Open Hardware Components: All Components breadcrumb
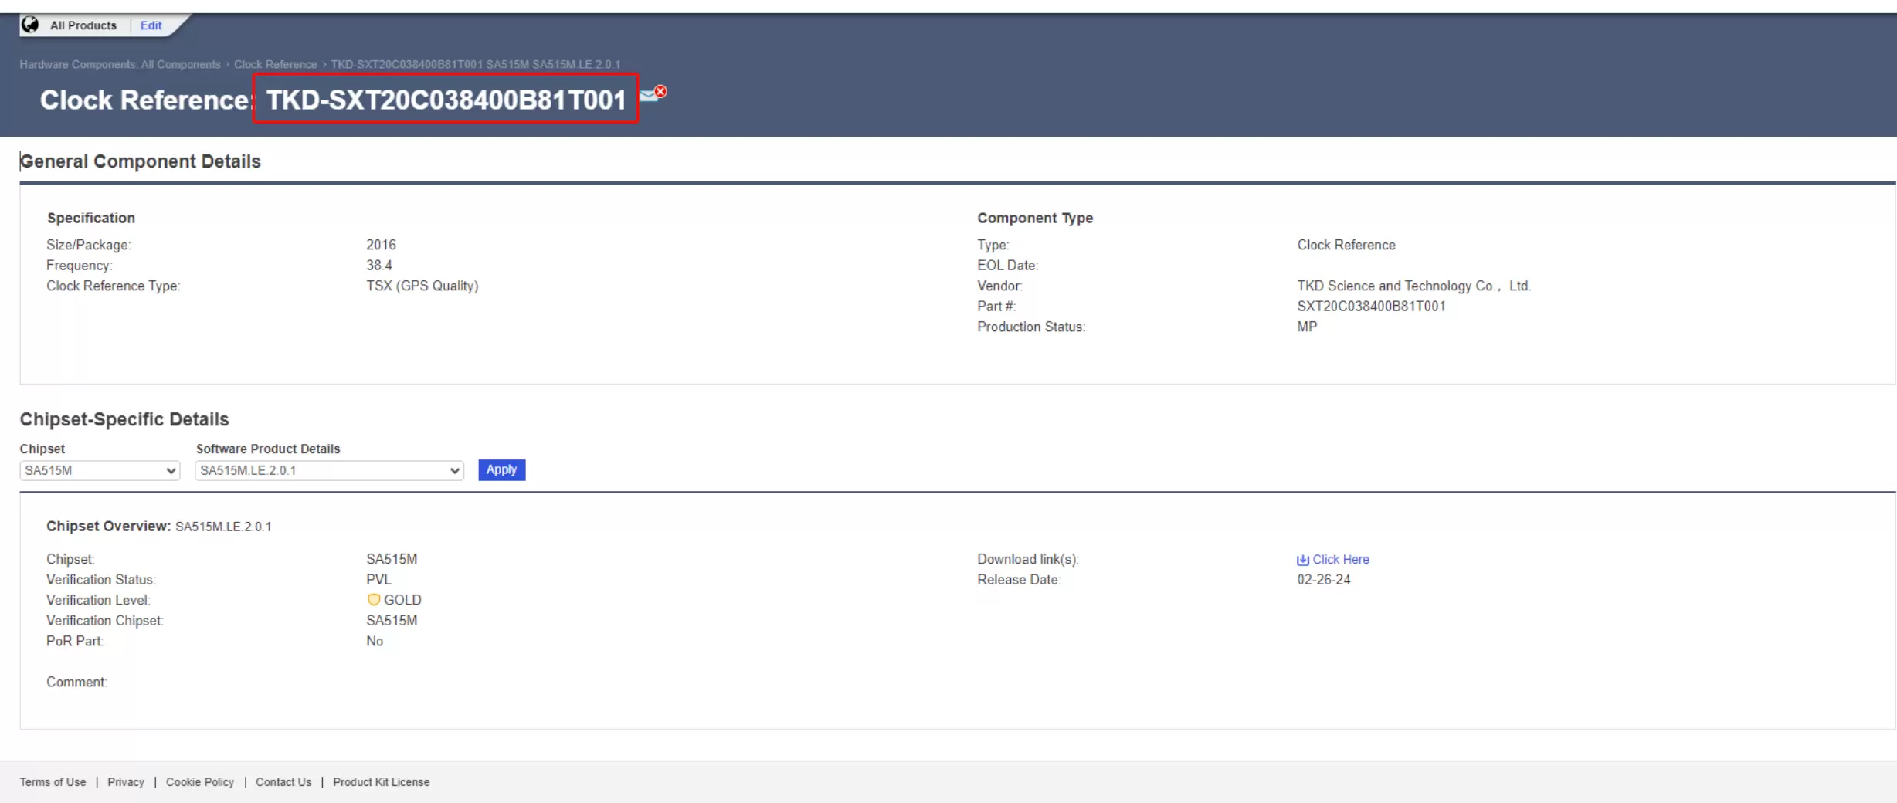 click(120, 64)
